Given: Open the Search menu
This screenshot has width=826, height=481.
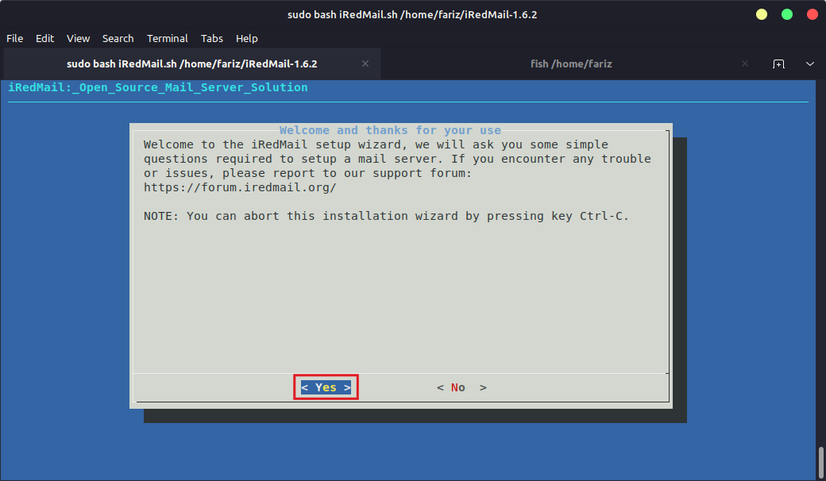Looking at the screenshot, I should click(118, 38).
